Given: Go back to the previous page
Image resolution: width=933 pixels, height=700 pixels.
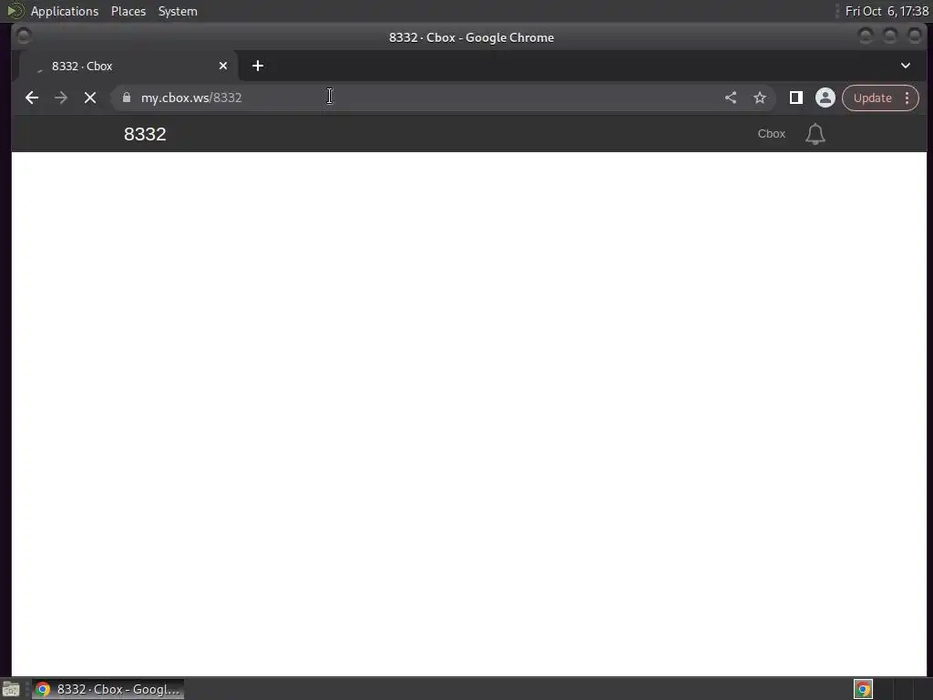Looking at the screenshot, I should coord(32,98).
